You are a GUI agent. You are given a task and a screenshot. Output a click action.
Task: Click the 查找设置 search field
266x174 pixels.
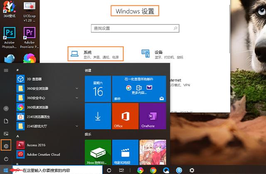tap(135, 28)
